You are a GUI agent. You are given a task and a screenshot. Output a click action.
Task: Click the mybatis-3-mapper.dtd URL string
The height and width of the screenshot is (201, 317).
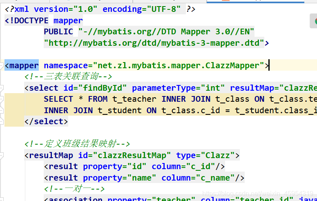point(154,43)
